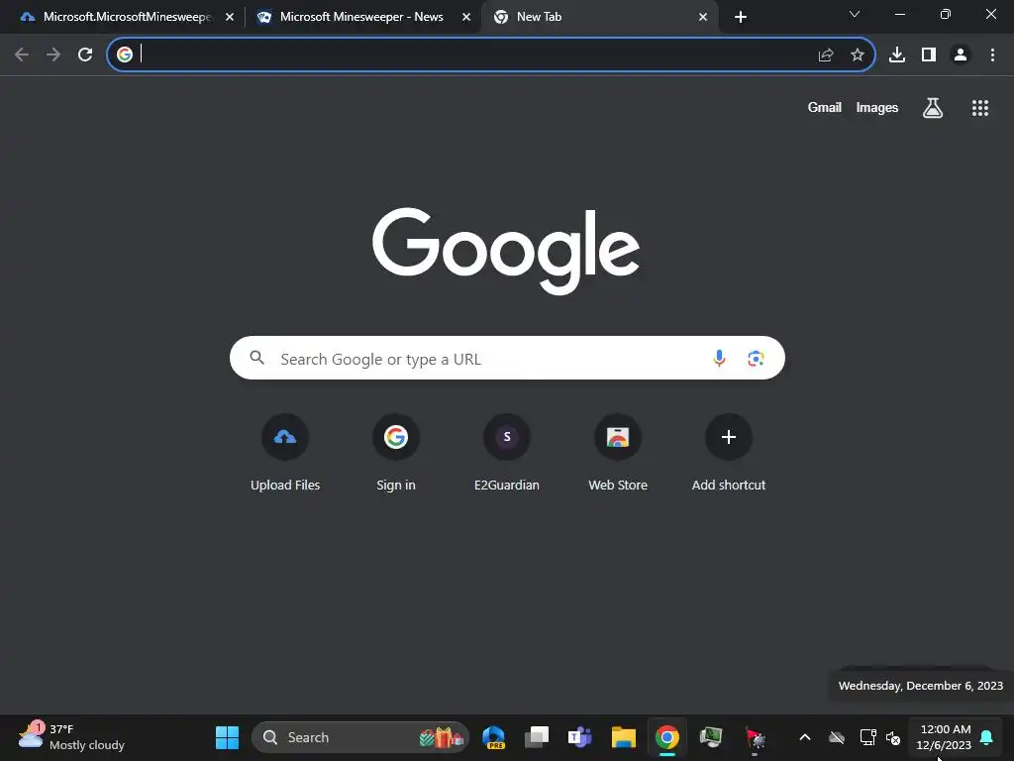The image size is (1014, 761).
Task: Bookmark this tab with the star icon
Action: point(858,55)
